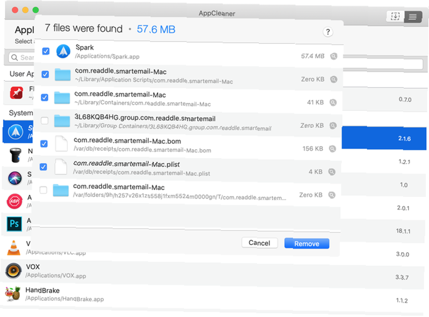
Task: Select the ABP app icon in list
Action: coord(15,201)
